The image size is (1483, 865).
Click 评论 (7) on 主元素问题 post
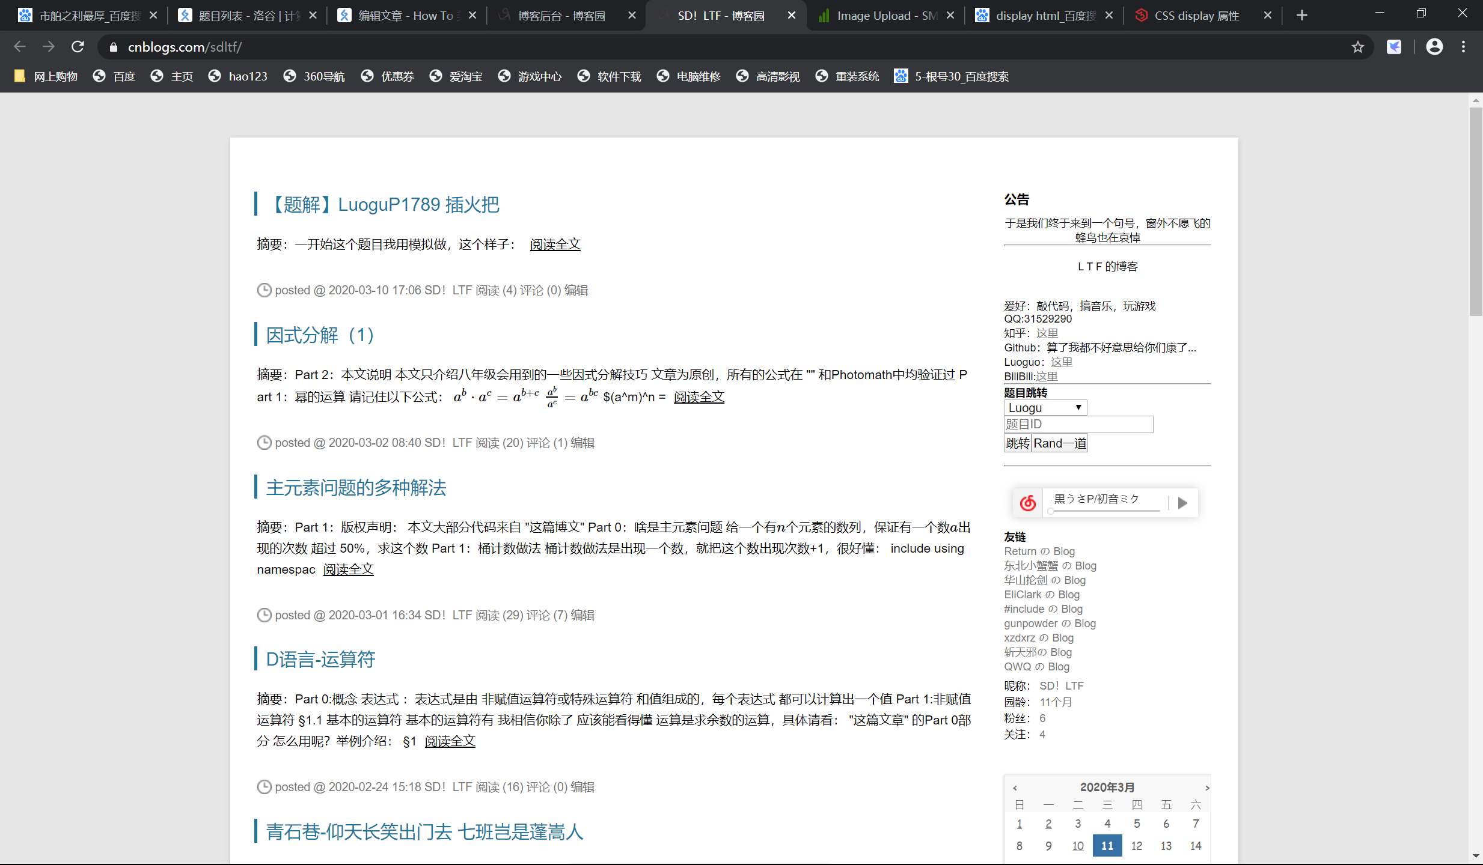pos(547,615)
